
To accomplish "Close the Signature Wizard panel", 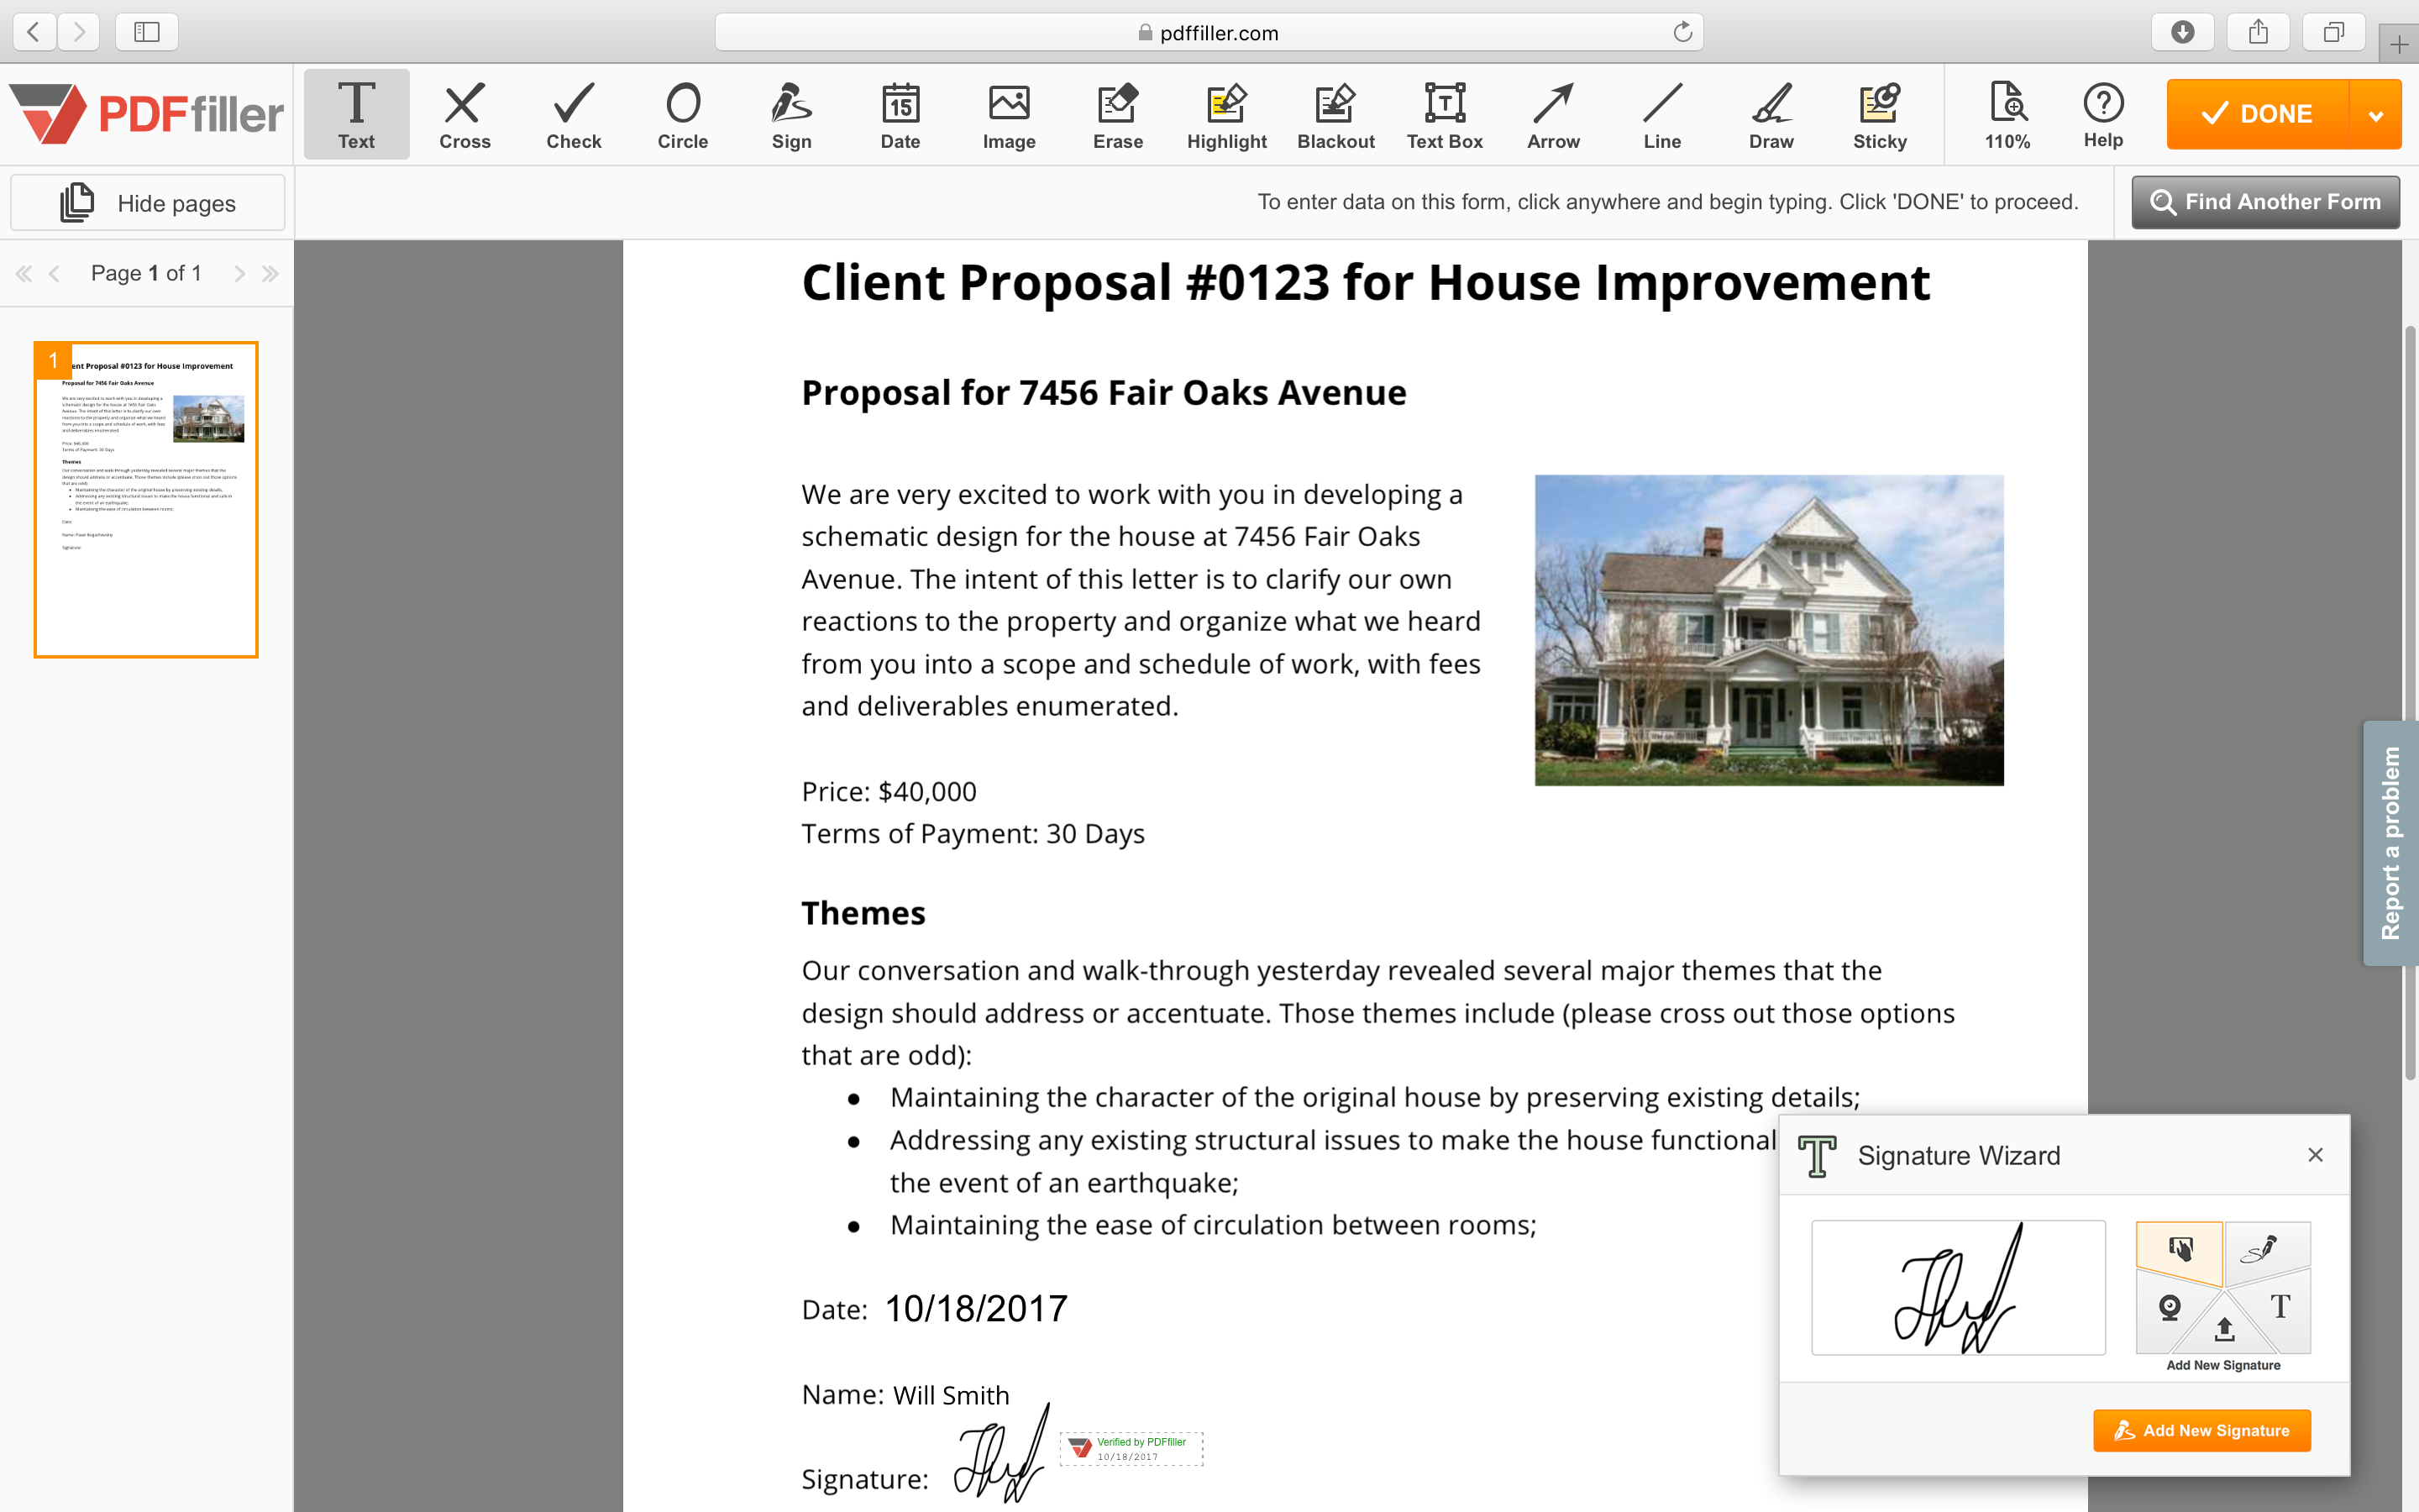I will point(2315,1155).
